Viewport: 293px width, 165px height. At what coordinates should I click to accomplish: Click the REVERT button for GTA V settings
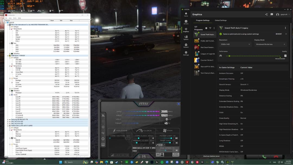[x=279, y=34]
